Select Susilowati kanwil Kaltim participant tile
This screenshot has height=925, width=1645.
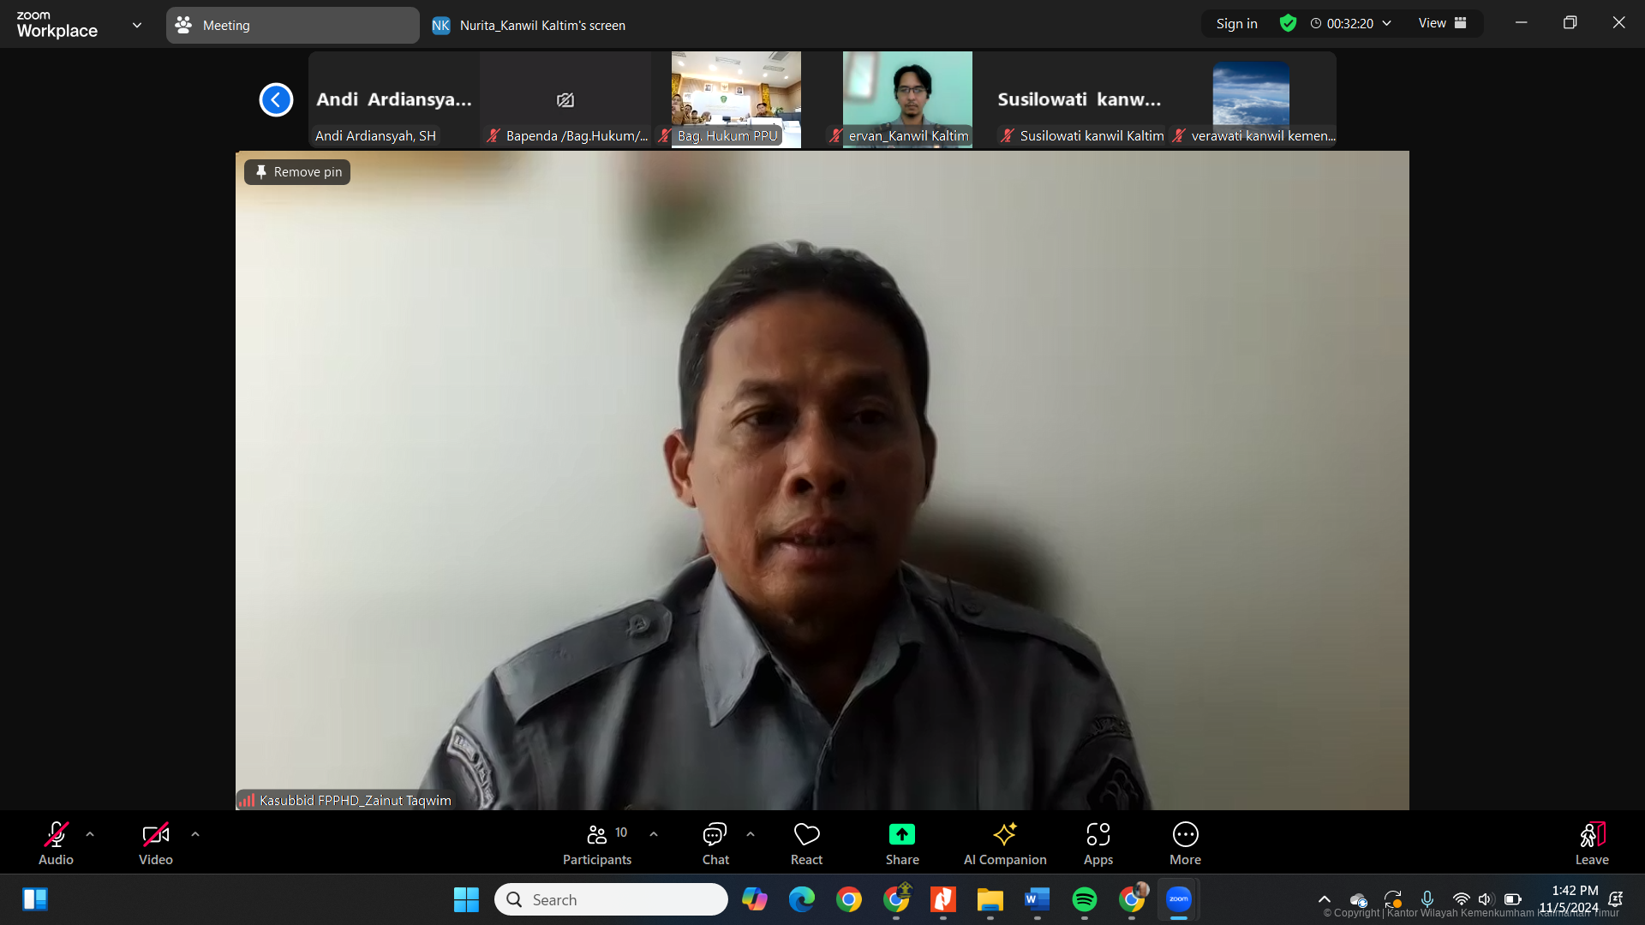(1080, 99)
